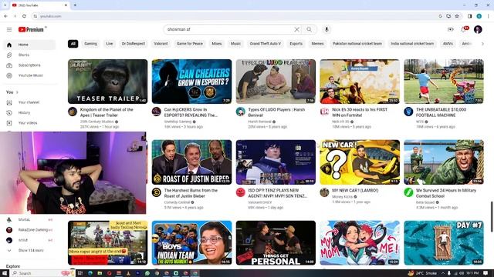494x277 pixels.
Task: Expand the You section chevron
Action: (17, 92)
